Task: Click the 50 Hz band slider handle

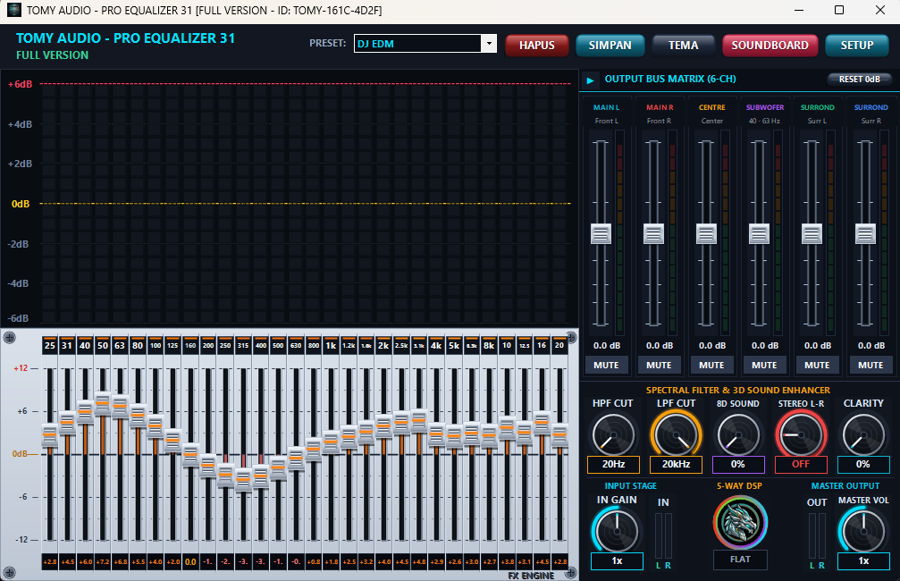Action: pos(103,403)
